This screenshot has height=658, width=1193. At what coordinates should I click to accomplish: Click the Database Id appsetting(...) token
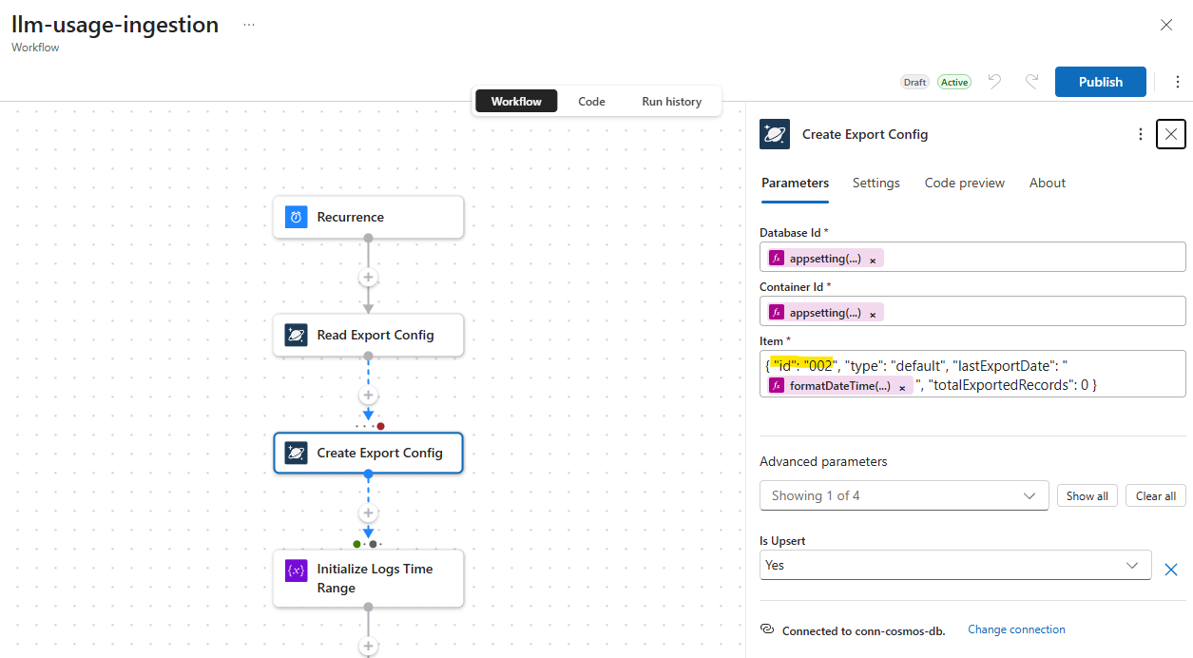pos(826,259)
